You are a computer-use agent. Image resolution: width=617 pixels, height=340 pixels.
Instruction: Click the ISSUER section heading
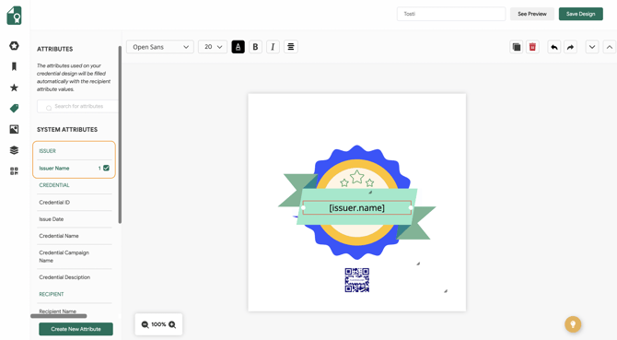coord(47,151)
